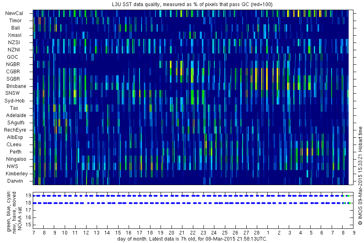Click day '21' on the horizontal axis
This screenshot has width=364, height=243.
tap(182, 233)
